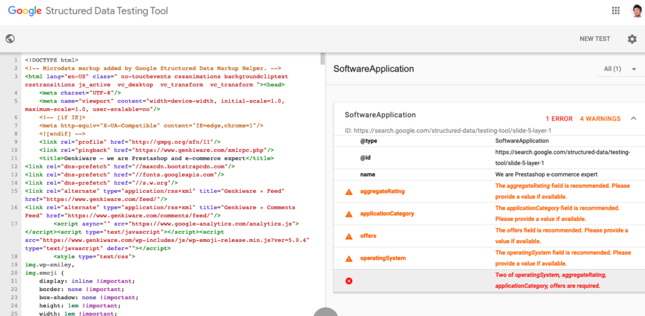Click the operatingSystem warning triangle icon
The image size is (645, 316).
[349, 259]
